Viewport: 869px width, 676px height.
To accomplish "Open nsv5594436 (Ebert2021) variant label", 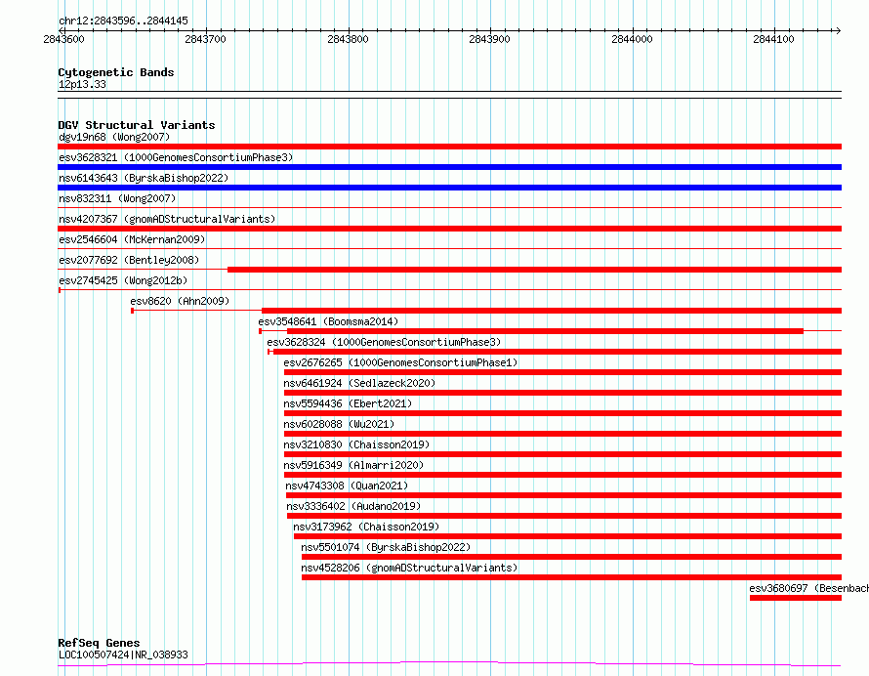I will [348, 403].
